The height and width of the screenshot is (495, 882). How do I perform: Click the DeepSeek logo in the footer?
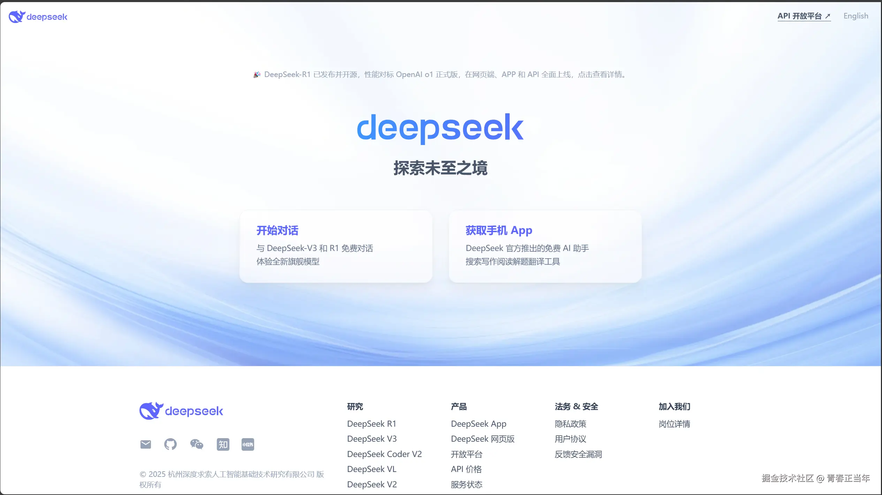[x=181, y=410]
